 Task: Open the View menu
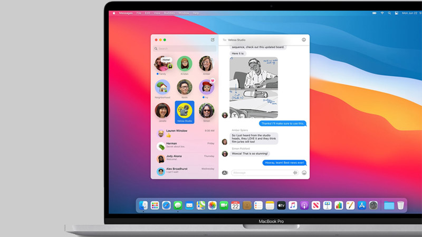coord(157,13)
